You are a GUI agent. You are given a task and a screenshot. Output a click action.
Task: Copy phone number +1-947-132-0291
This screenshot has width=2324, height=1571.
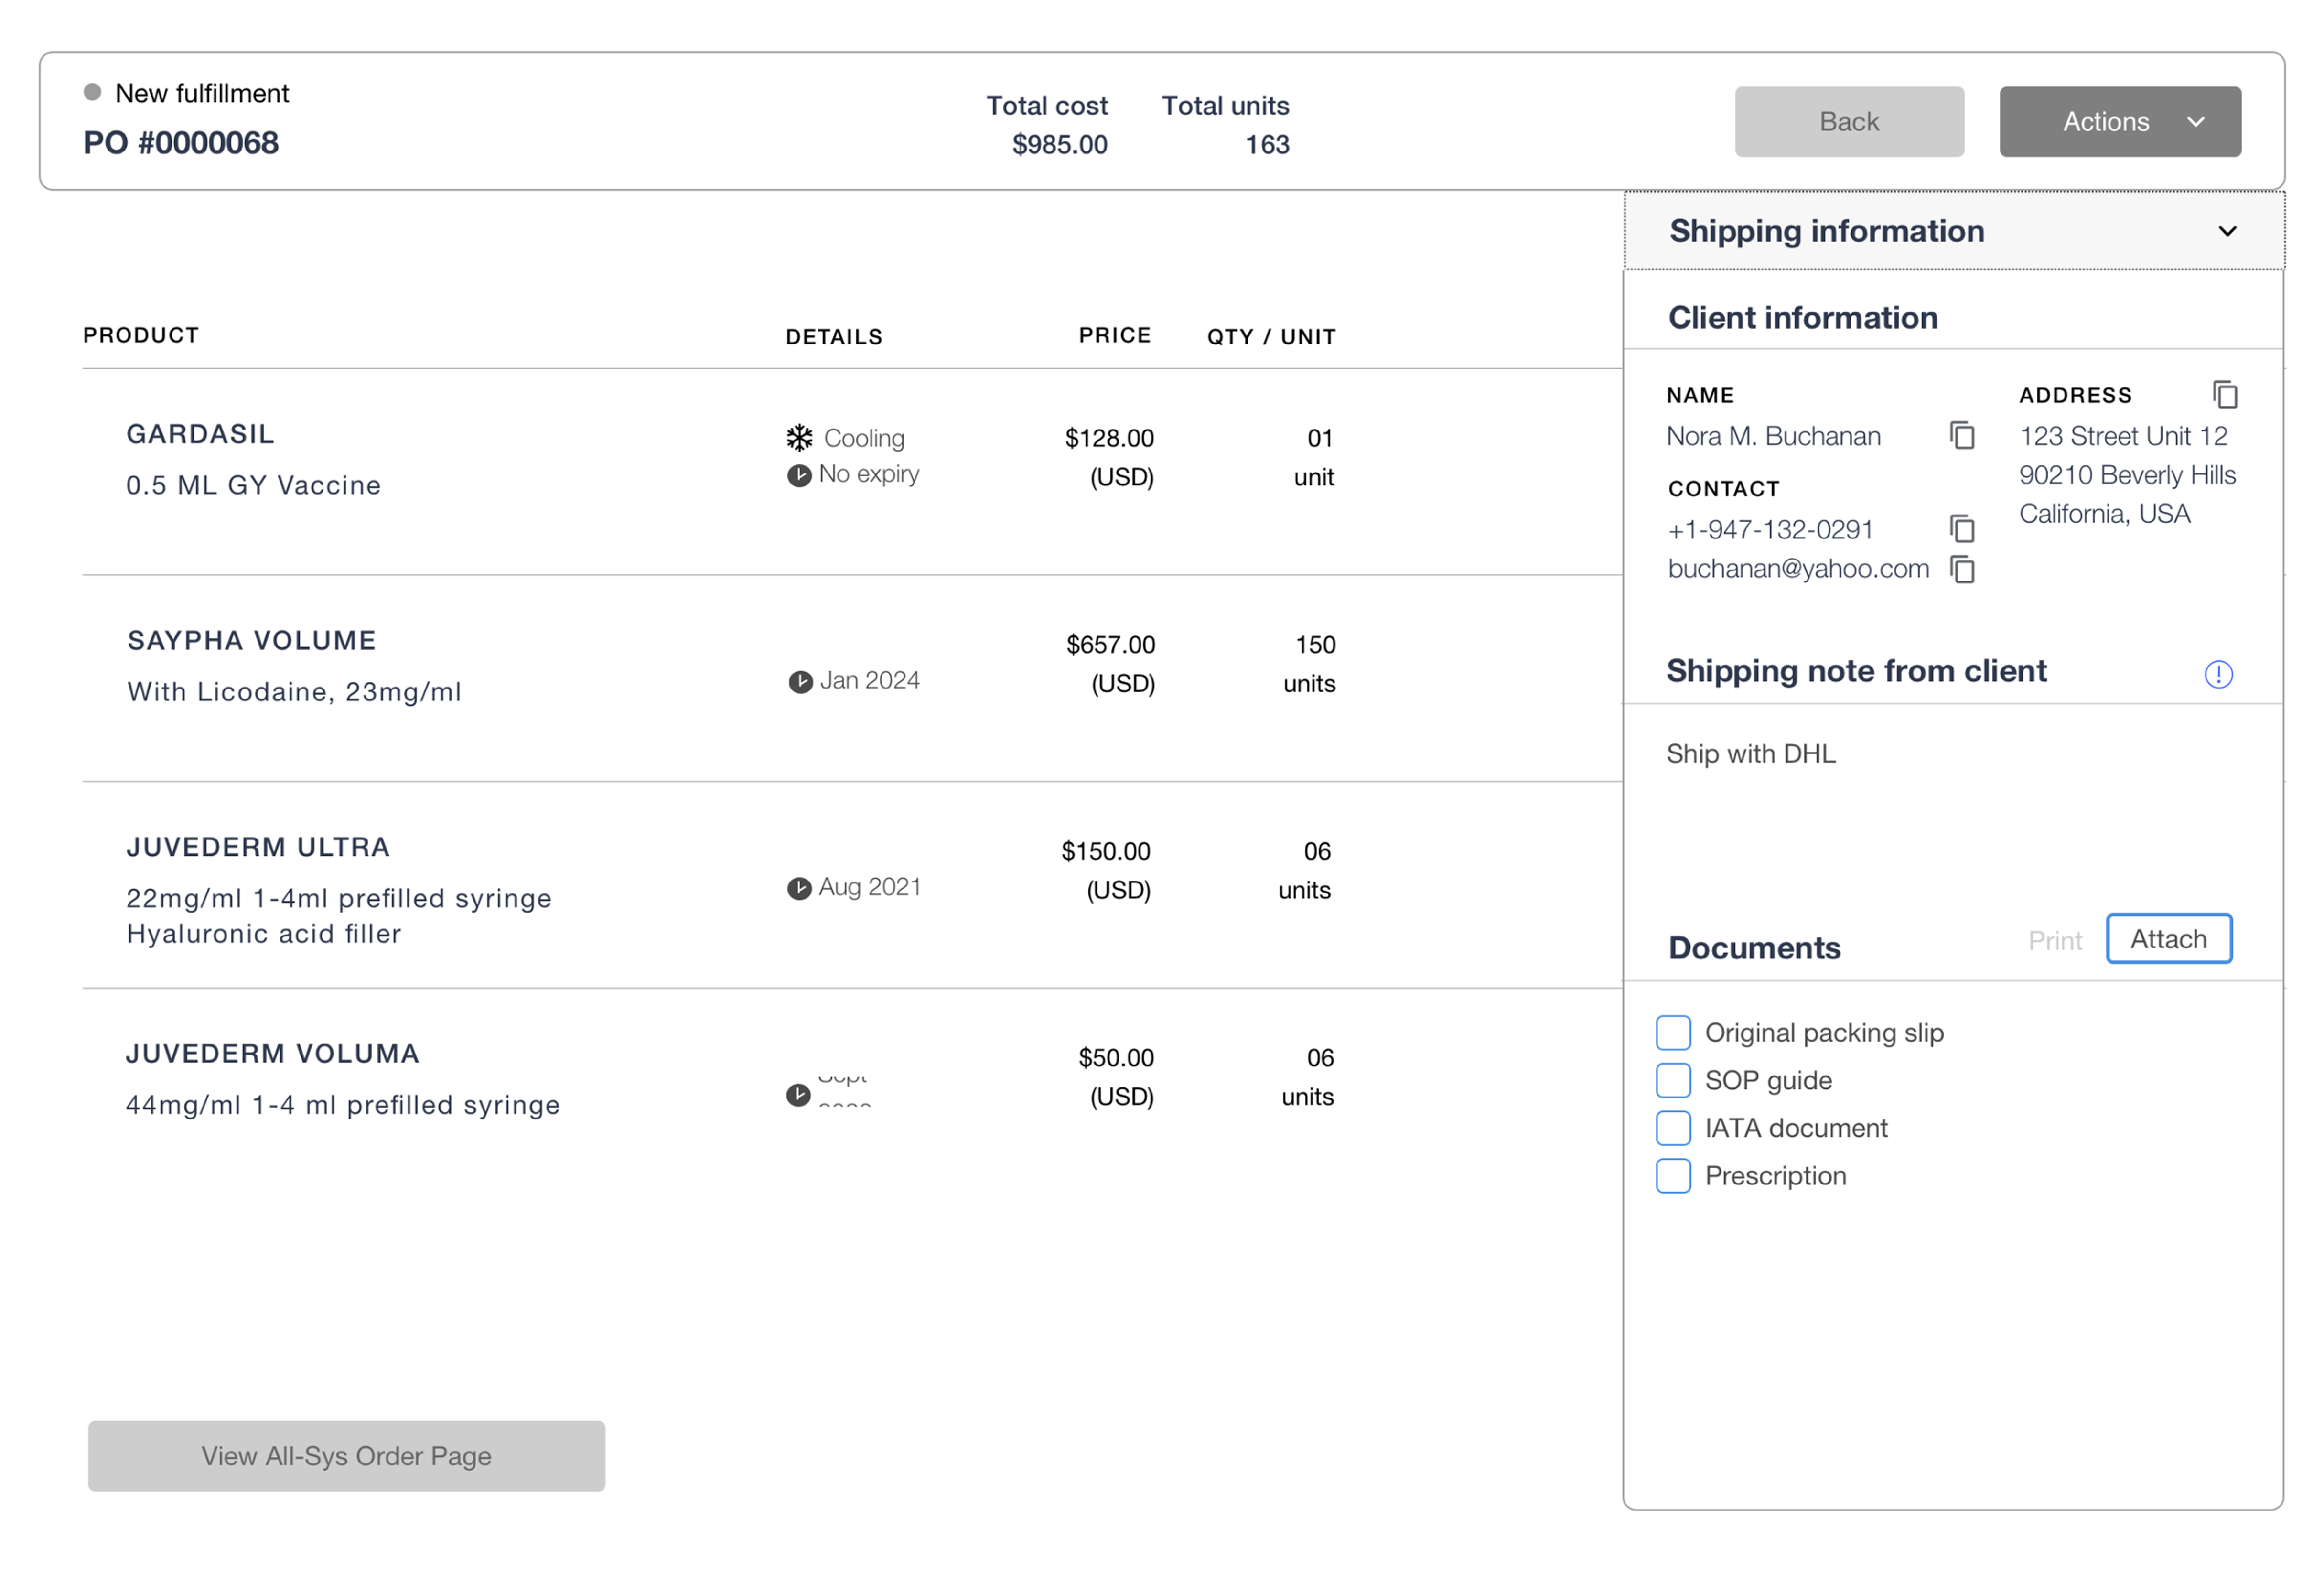click(1962, 529)
